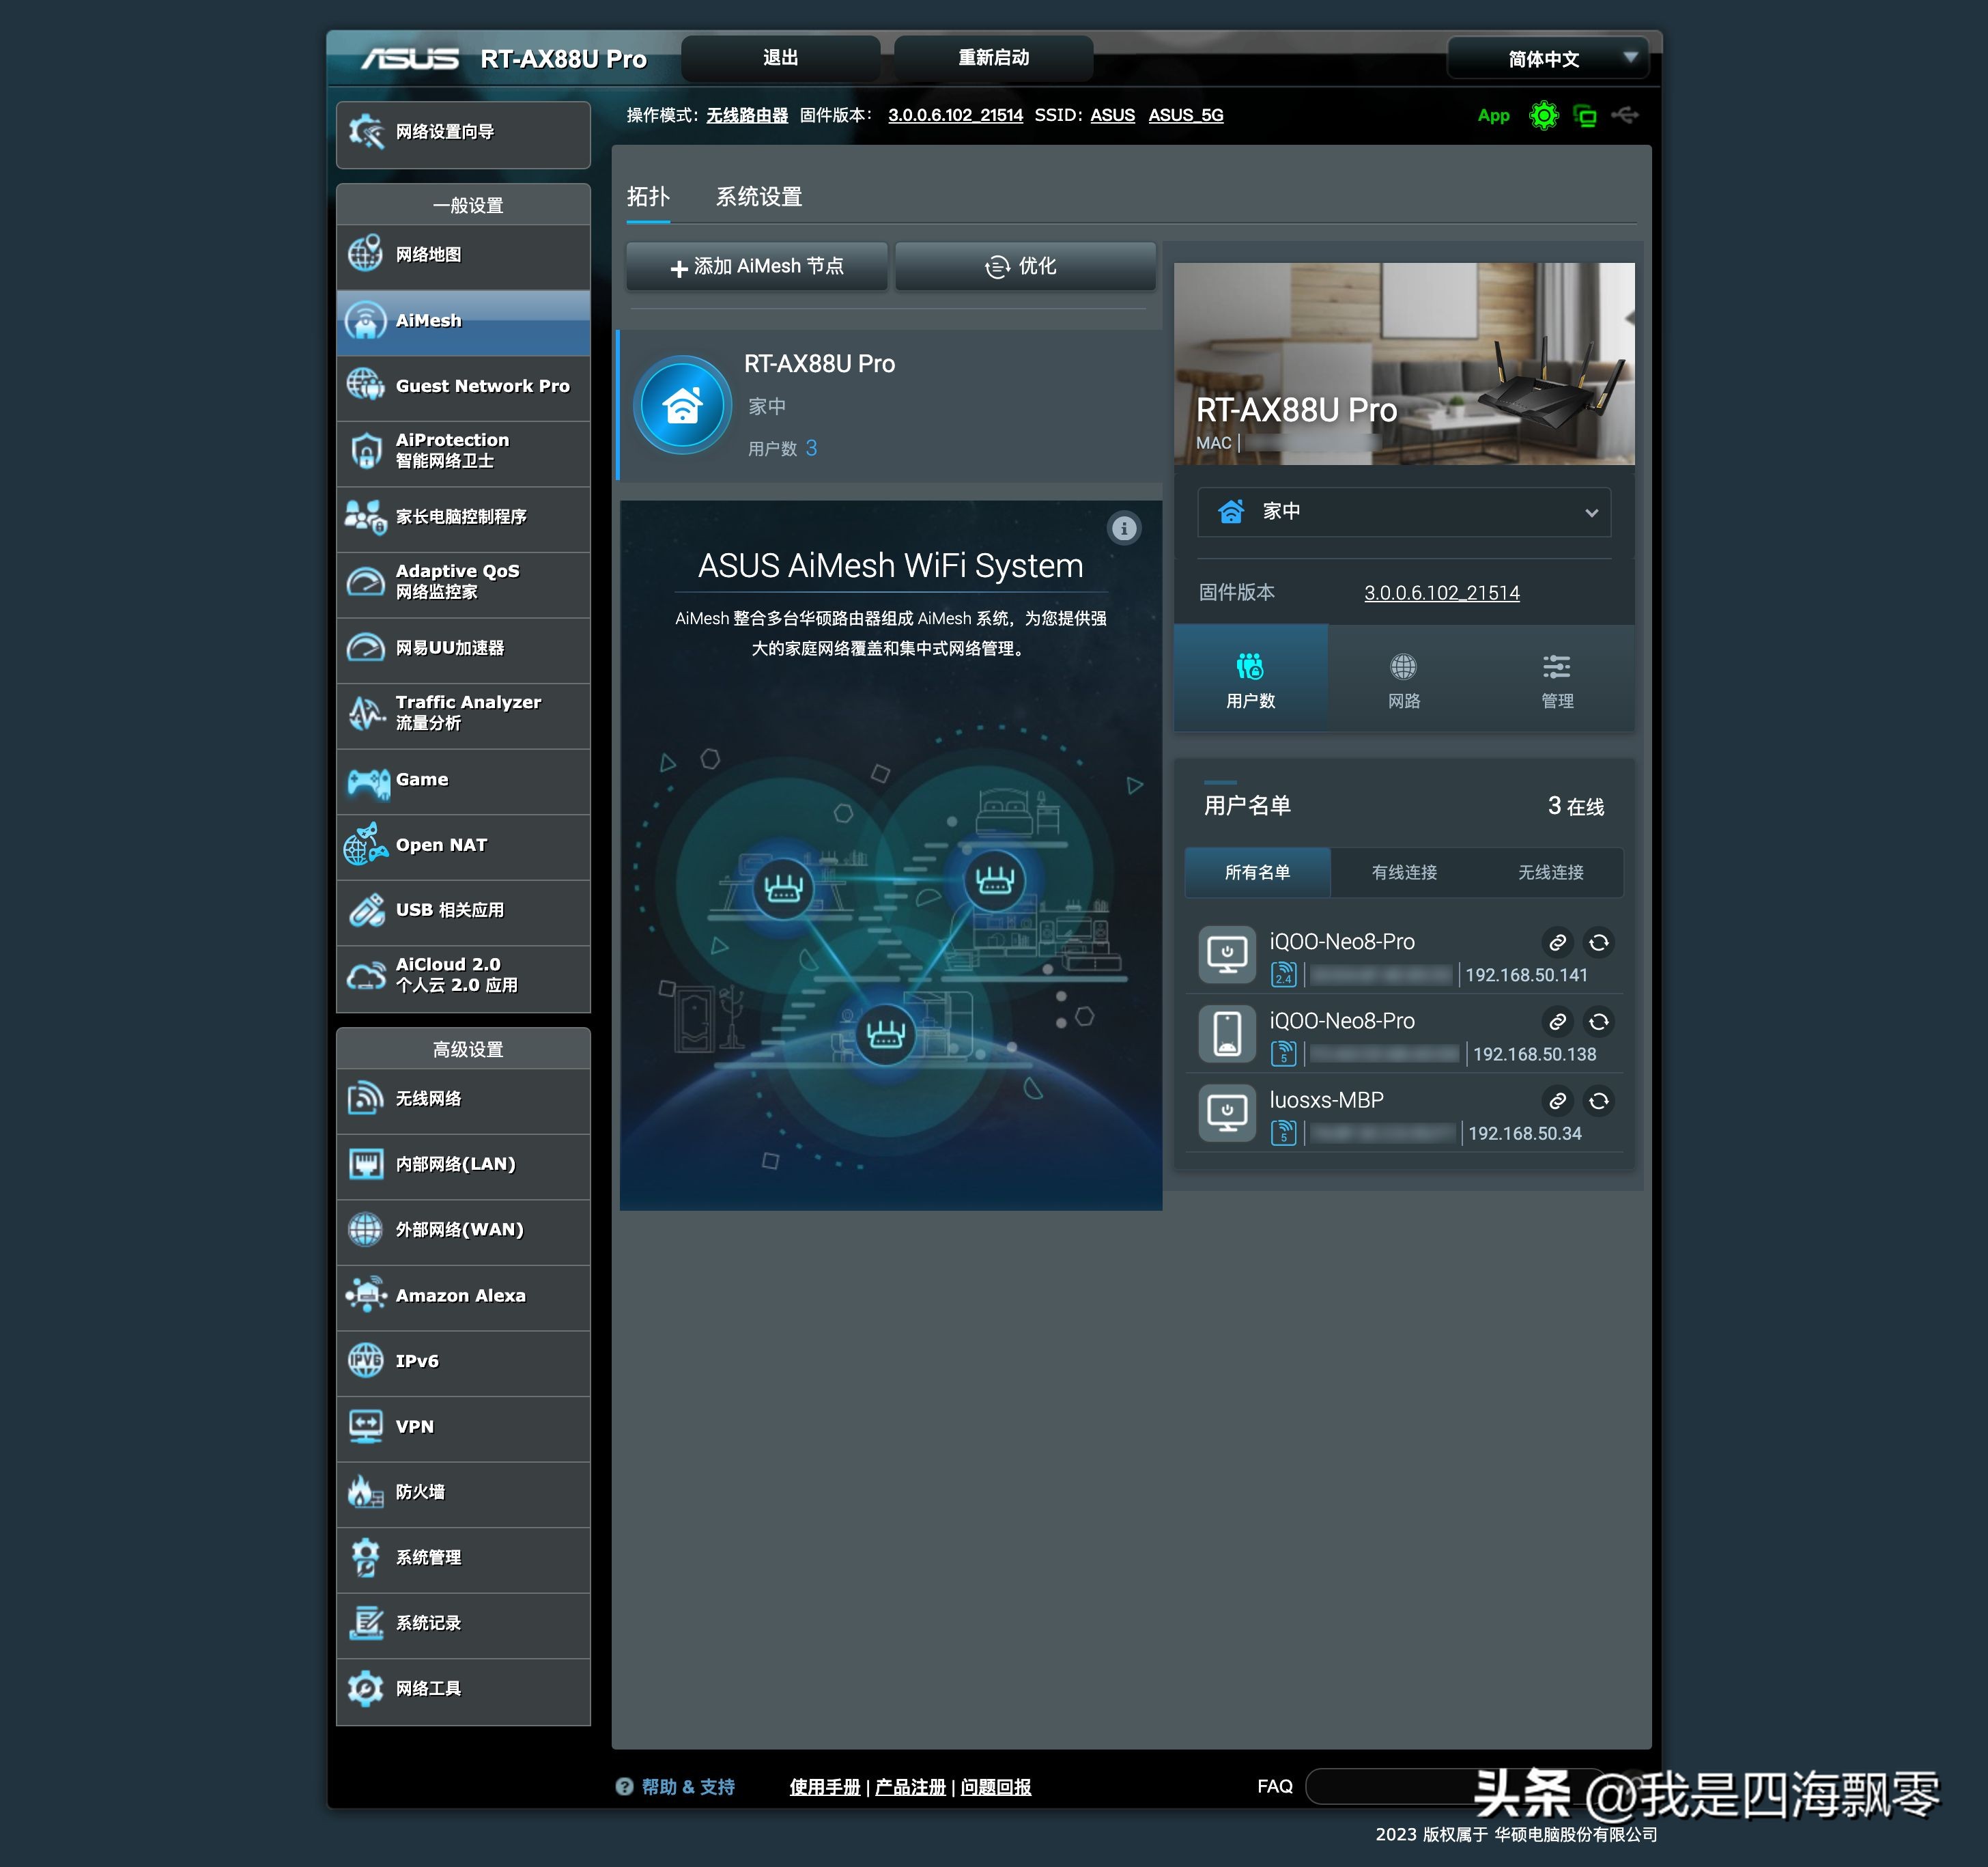This screenshot has width=1988, height=1867.
Task: Open Guest Network Pro
Action: click(x=463, y=387)
